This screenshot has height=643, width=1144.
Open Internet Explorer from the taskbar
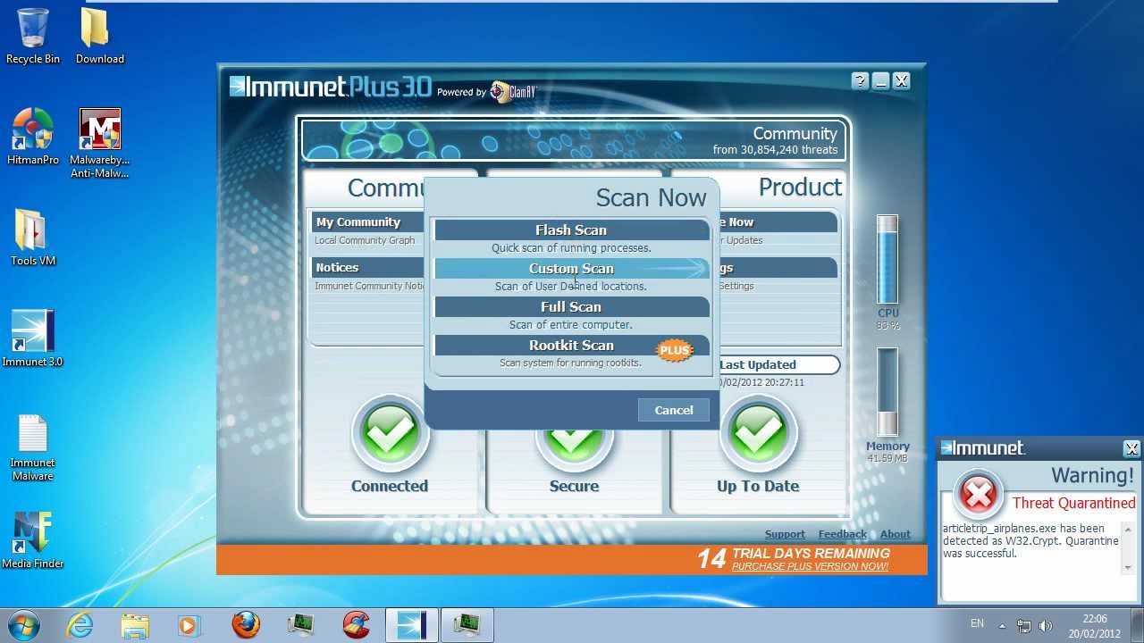80,625
